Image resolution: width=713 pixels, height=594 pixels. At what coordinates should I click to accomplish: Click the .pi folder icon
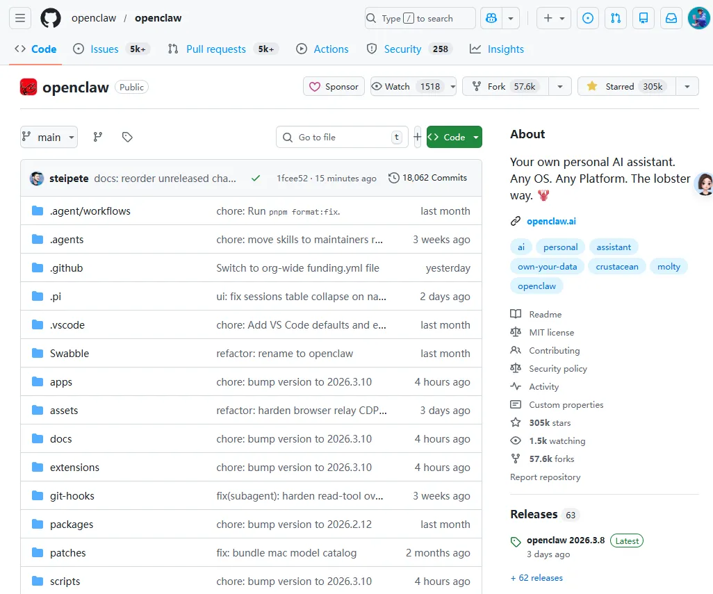coord(38,297)
